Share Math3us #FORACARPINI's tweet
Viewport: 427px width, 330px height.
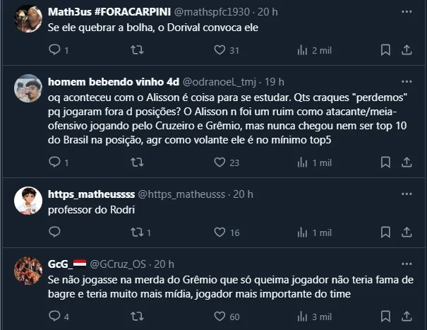[407, 50]
